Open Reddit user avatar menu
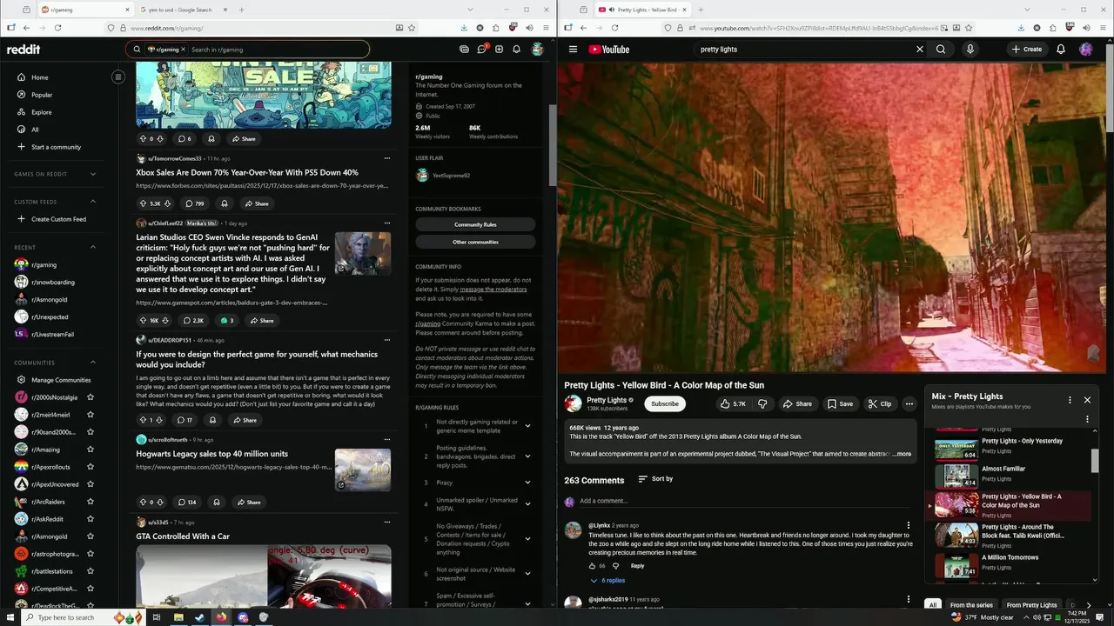 (x=538, y=50)
